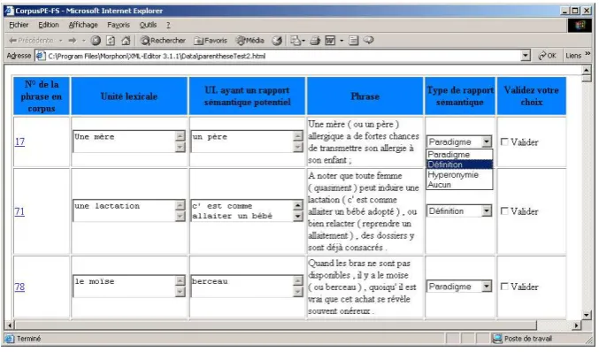Open the Favoris menu
This screenshot has height=352, width=599.
tap(119, 25)
